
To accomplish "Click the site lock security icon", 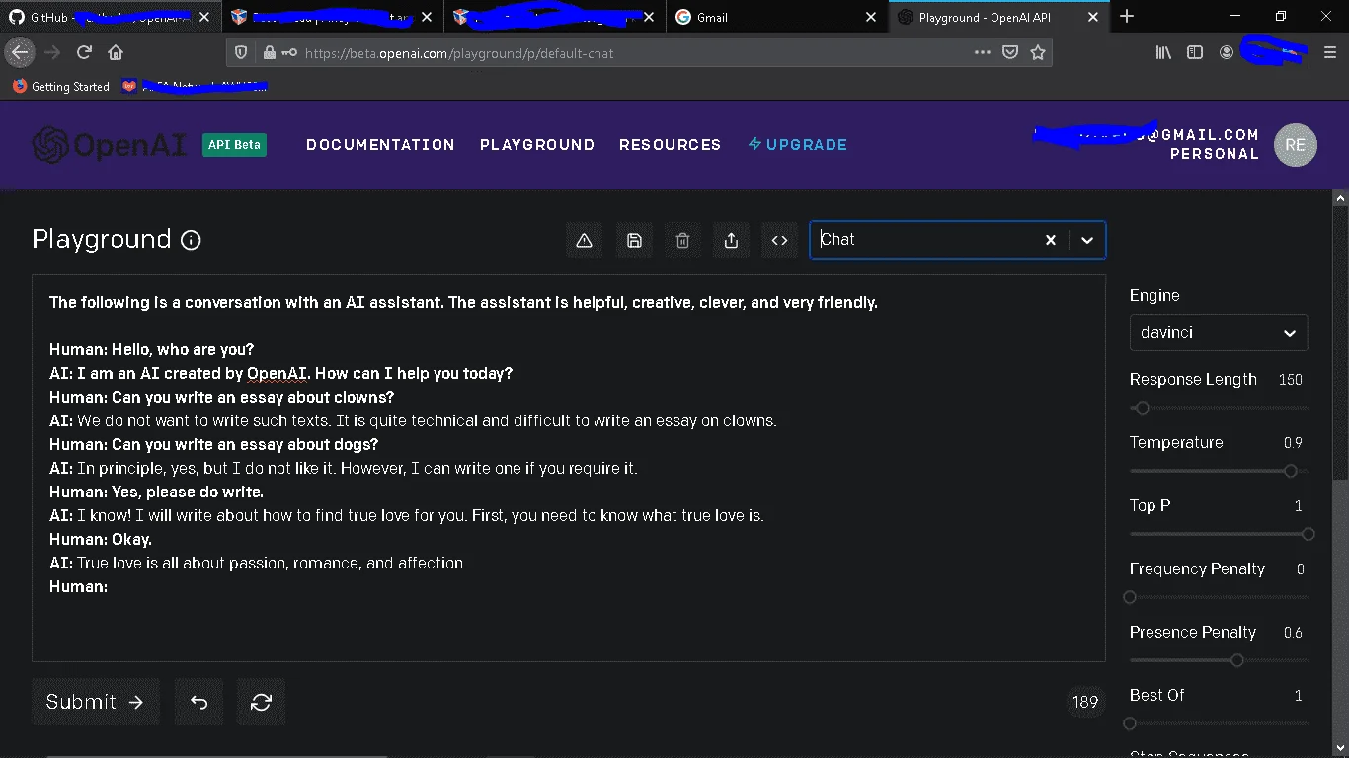I will pos(268,53).
